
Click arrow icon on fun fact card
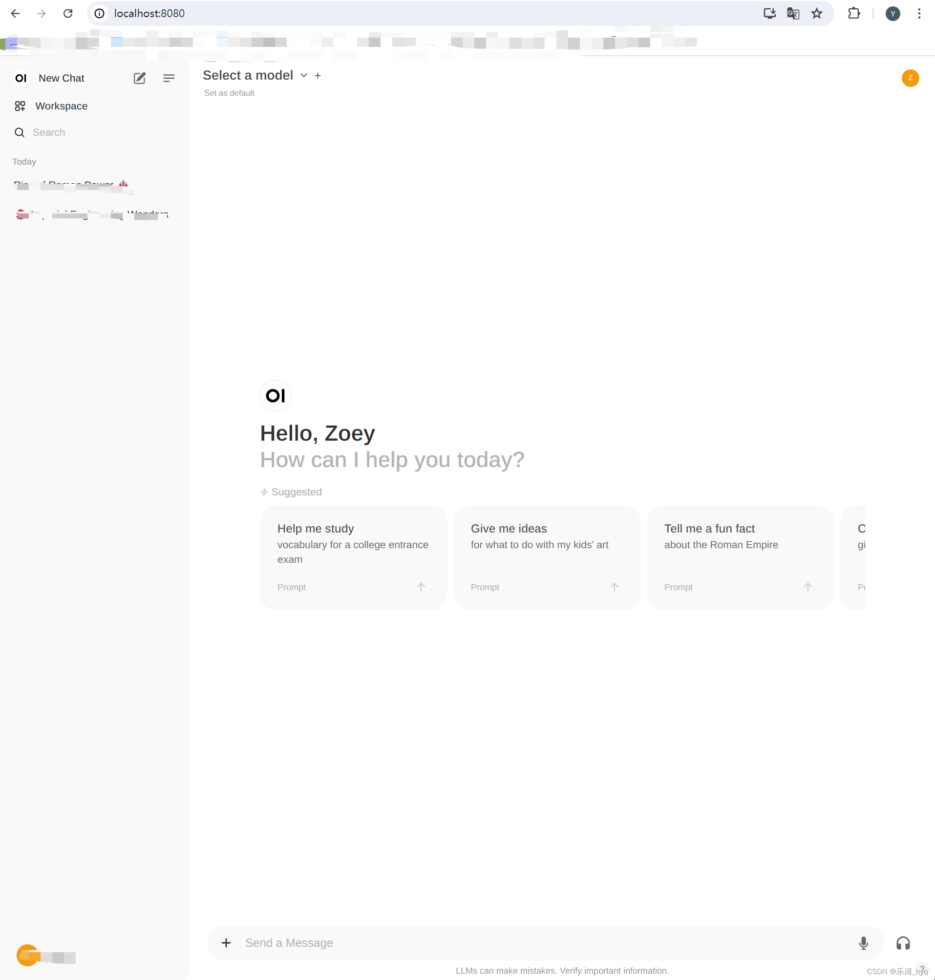[x=808, y=587]
